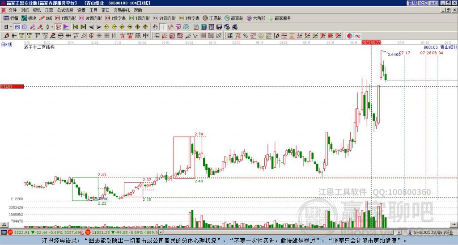Click the 论坛 button in title bar

423,3
